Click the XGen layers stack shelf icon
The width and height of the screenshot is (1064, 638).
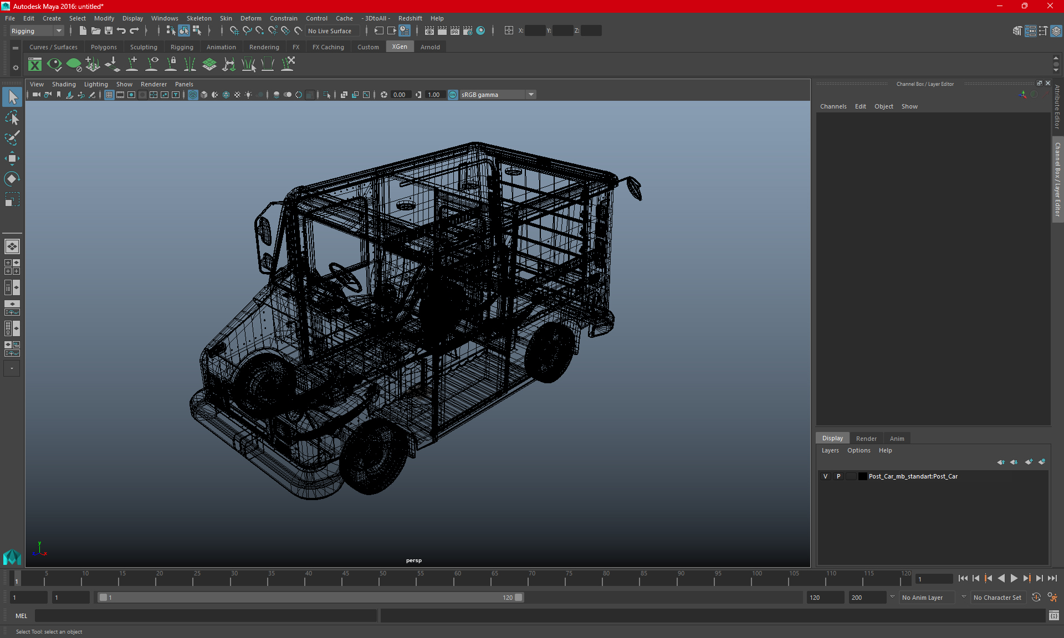[x=209, y=65]
